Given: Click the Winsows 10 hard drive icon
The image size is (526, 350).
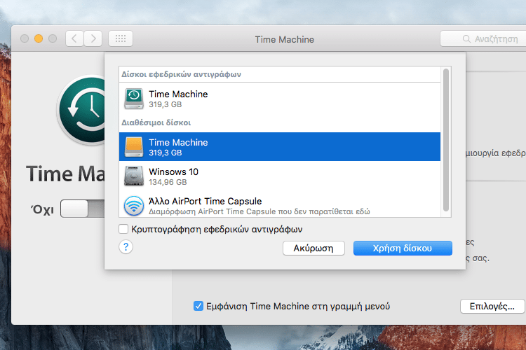Looking at the screenshot, I should pos(134,176).
